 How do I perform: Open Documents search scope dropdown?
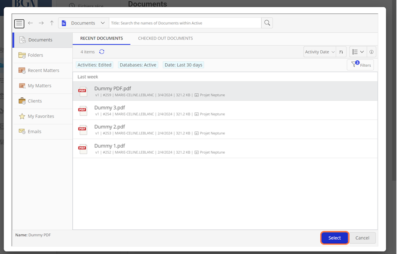(x=83, y=23)
